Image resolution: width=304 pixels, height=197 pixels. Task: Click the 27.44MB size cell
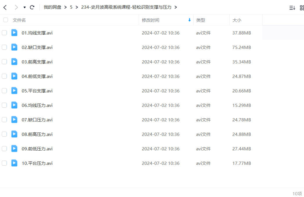[242, 149]
